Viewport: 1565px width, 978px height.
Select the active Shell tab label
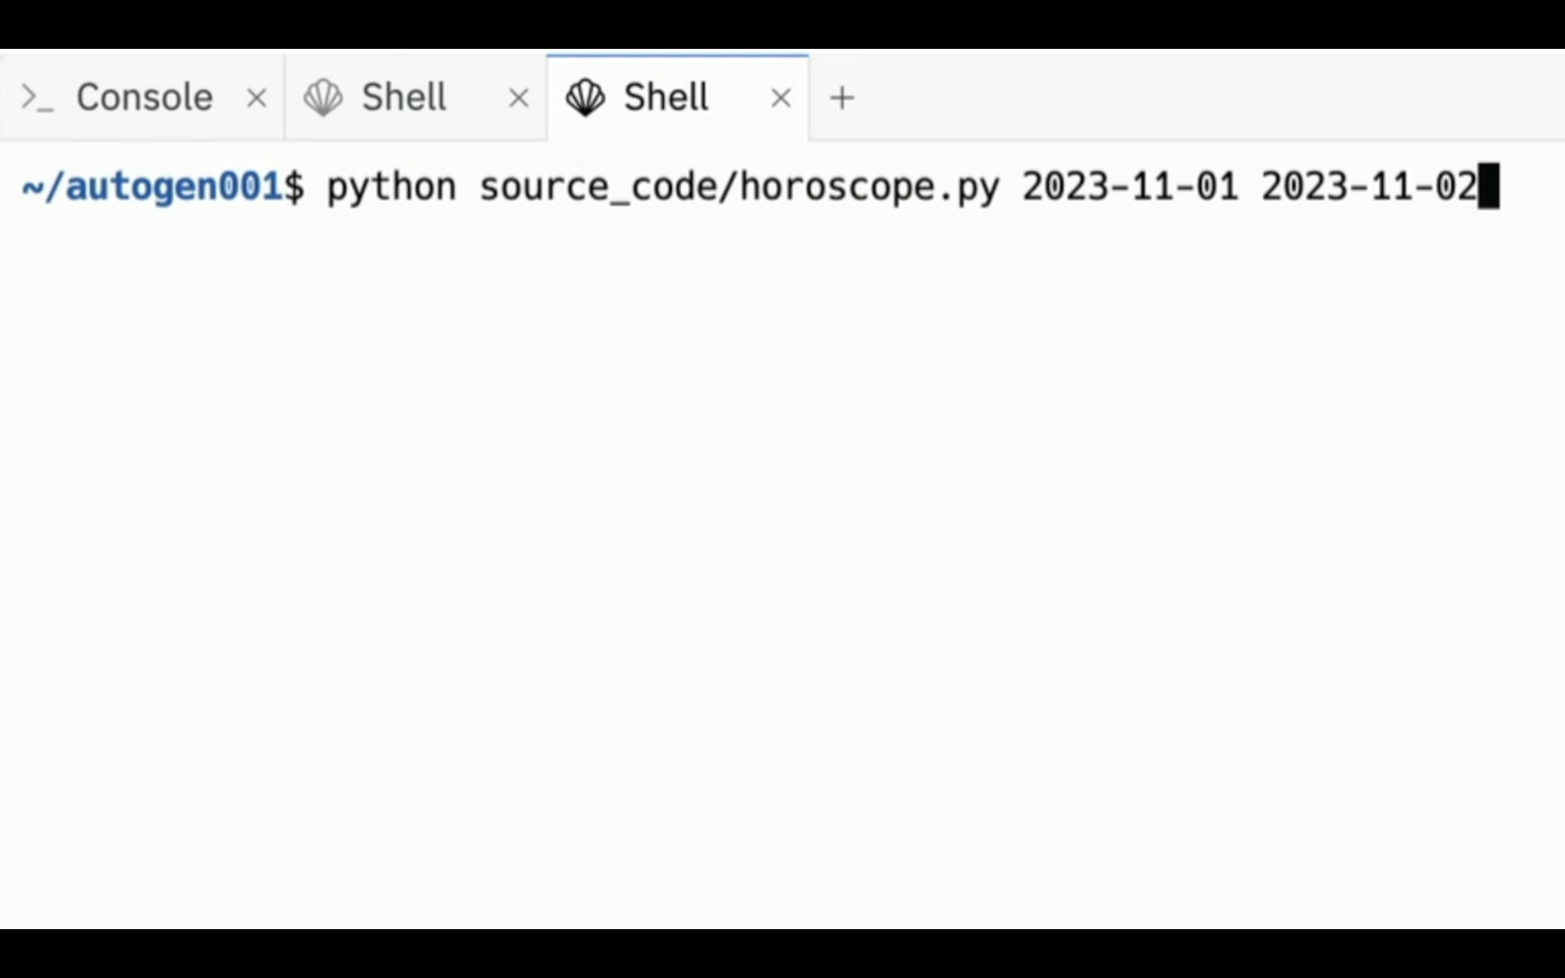tap(666, 98)
